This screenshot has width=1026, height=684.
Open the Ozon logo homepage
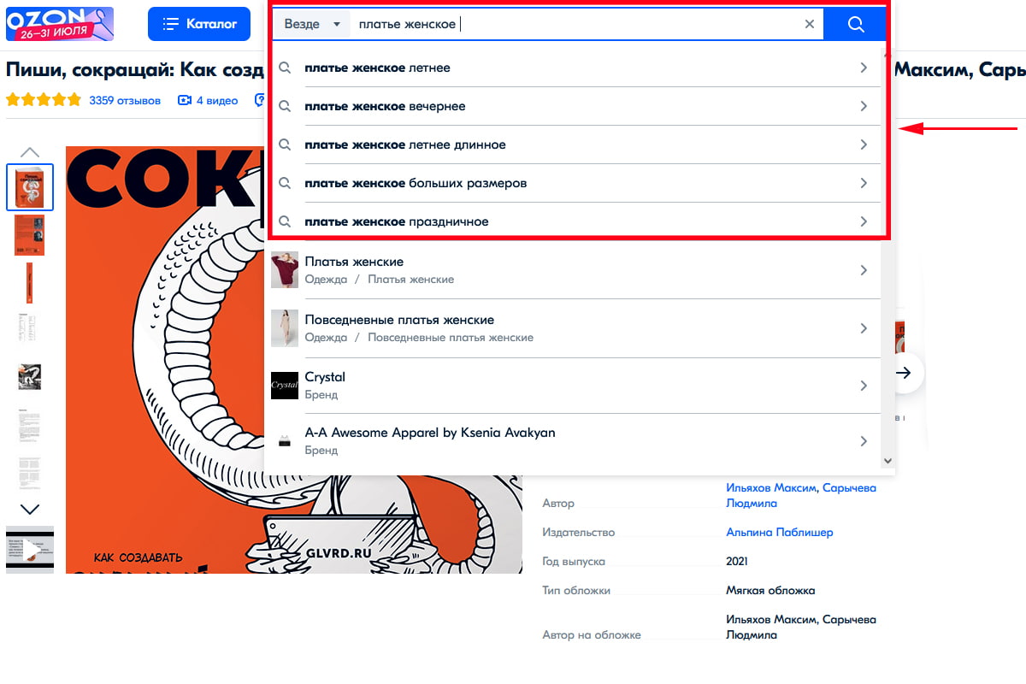pyautogui.click(x=60, y=24)
